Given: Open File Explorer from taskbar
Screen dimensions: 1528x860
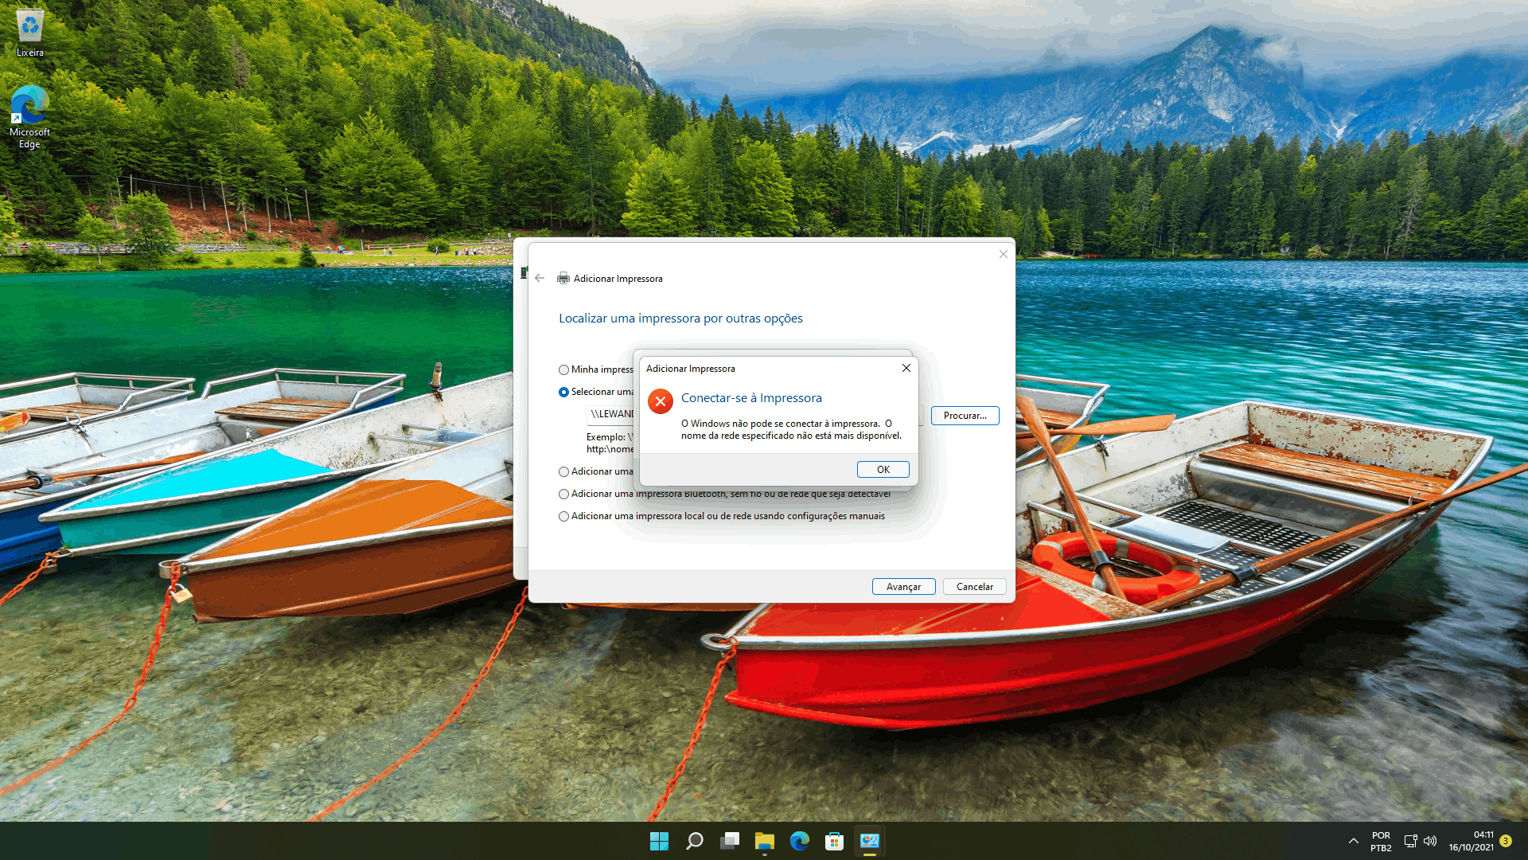Looking at the screenshot, I should pos(765,841).
